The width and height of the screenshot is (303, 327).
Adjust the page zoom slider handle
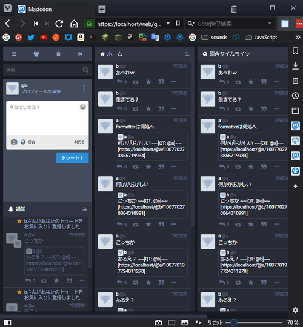click(x=234, y=322)
